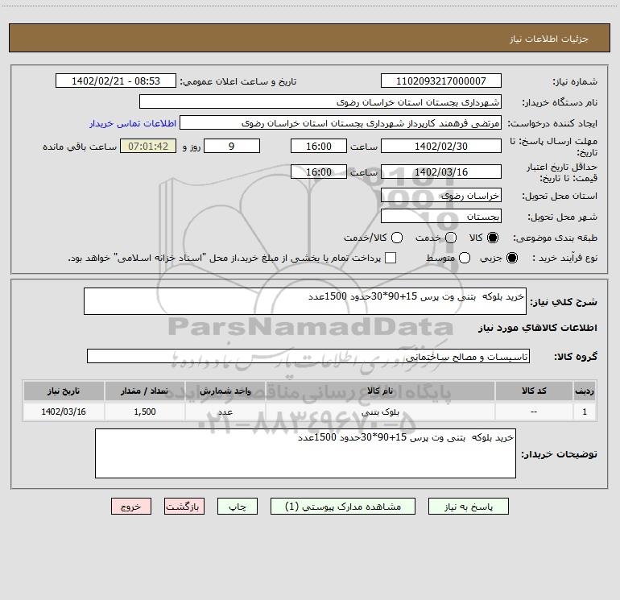Select the کالا/خدمت radio button
The width and height of the screenshot is (620, 600).
(397, 238)
